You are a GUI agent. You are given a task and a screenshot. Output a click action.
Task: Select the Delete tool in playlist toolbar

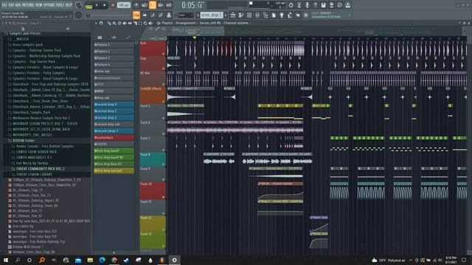click(x=119, y=23)
